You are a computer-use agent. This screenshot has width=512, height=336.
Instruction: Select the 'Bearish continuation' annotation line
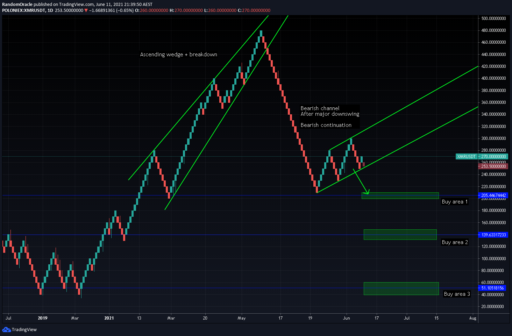coord(326,125)
